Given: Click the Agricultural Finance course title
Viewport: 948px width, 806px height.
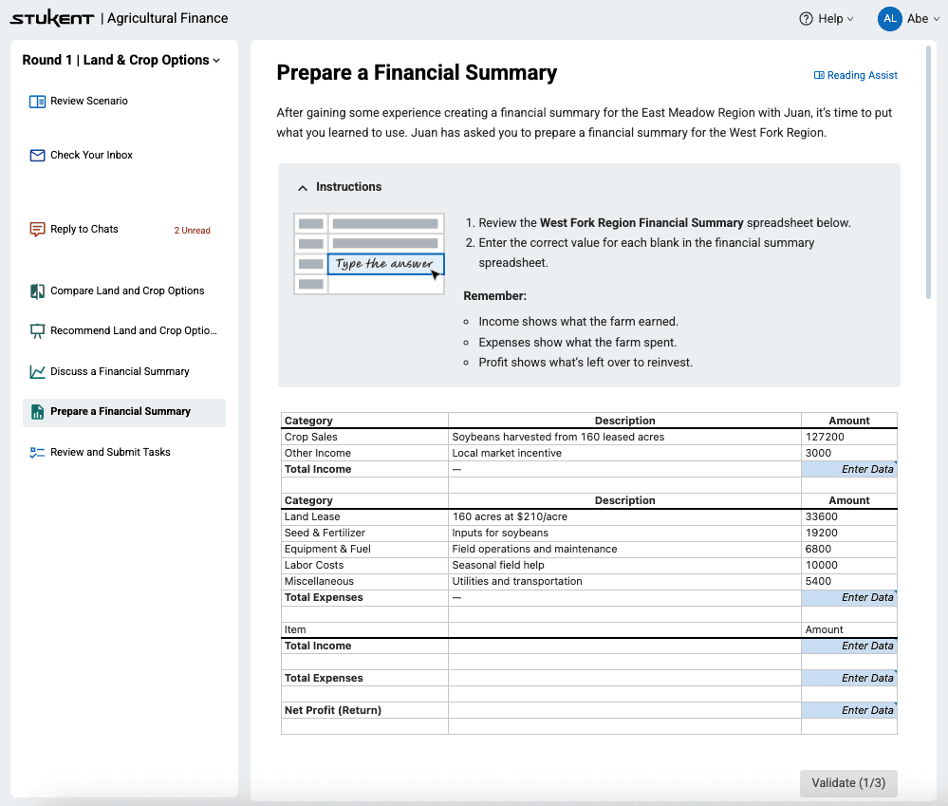Looking at the screenshot, I should click(167, 19).
